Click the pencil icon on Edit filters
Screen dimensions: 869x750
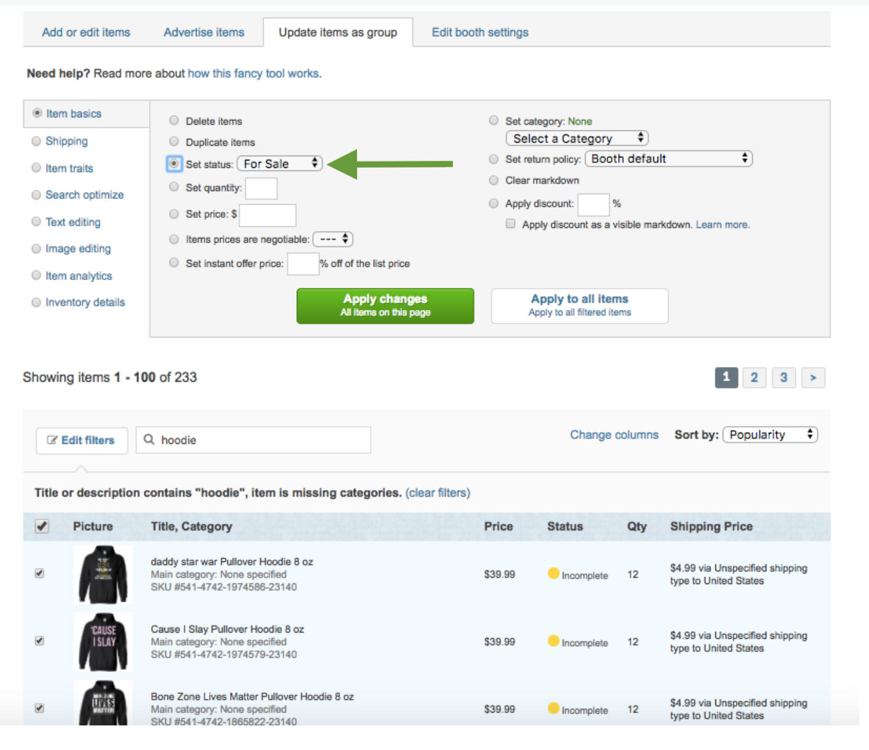coord(52,440)
